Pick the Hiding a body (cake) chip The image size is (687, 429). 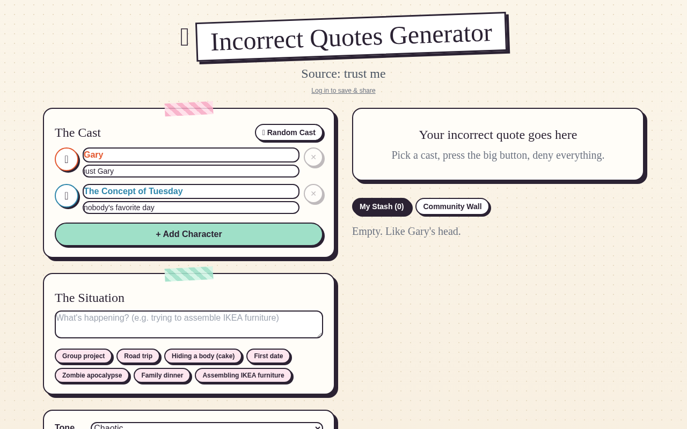click(x=203, y=356)
